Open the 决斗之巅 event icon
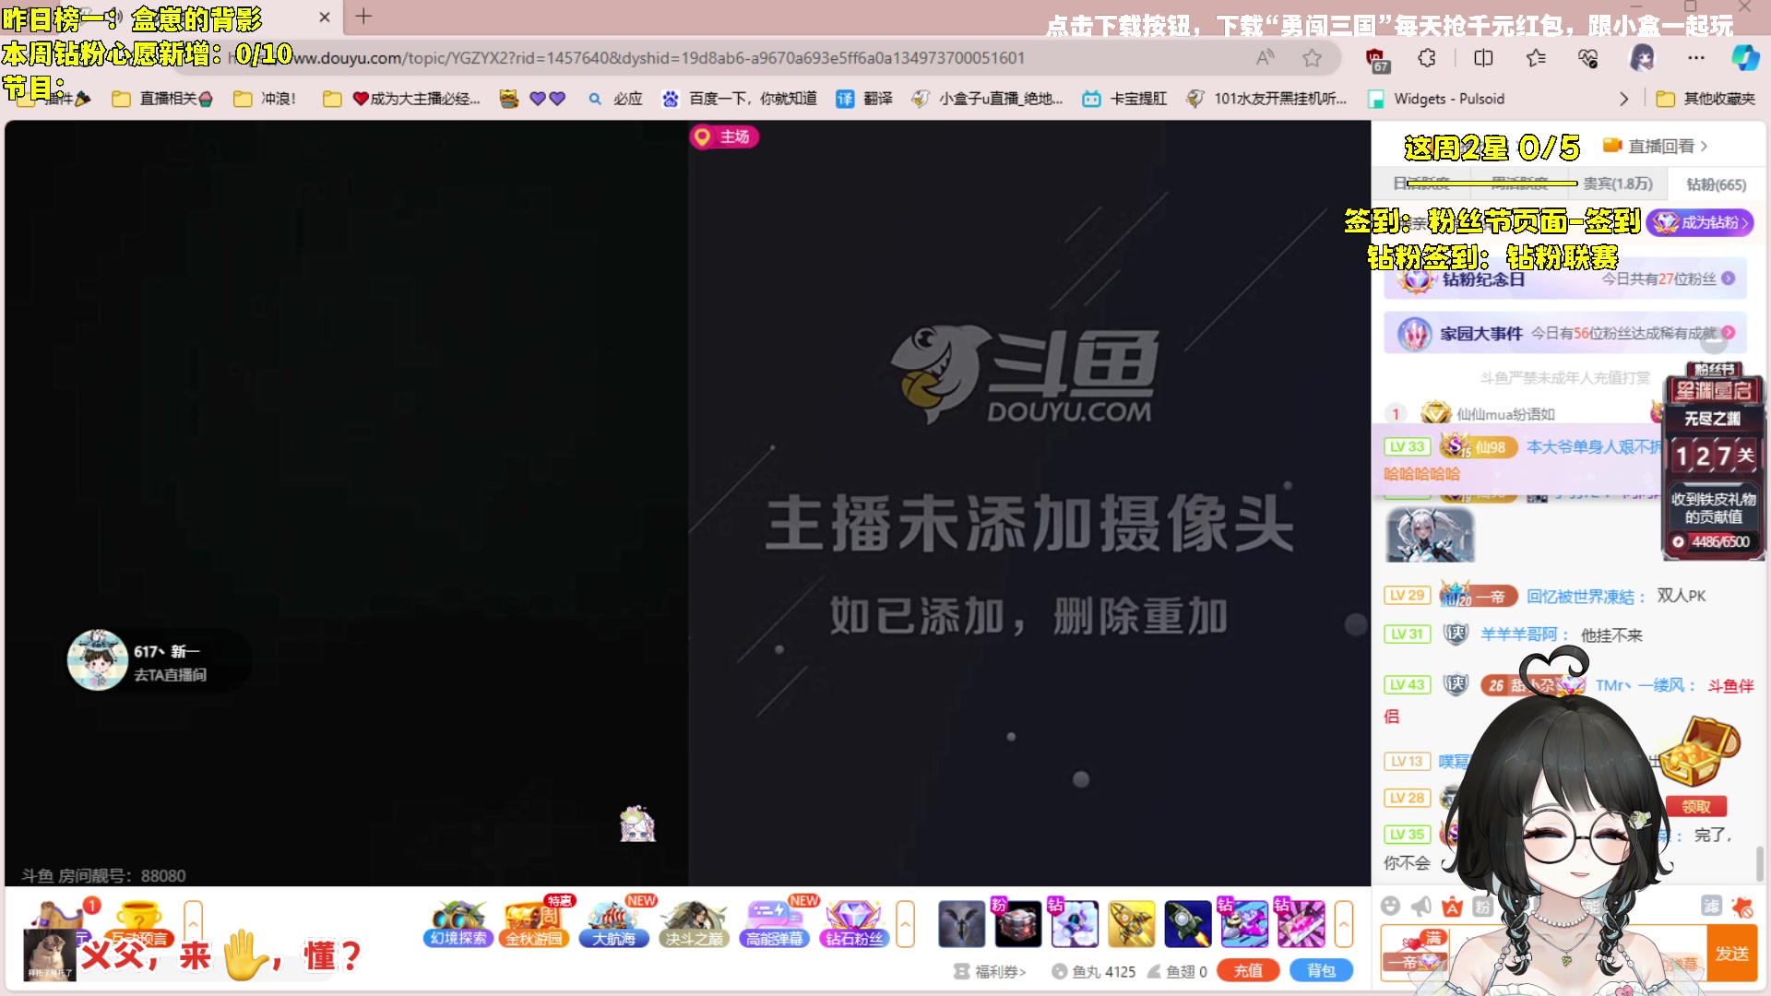The height and width of the screenshot is (996, 1771). click(694, 922)
